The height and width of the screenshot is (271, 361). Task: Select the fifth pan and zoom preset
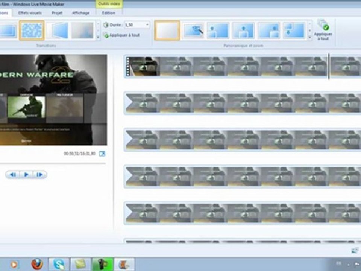click(268, 30)
